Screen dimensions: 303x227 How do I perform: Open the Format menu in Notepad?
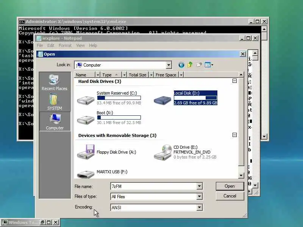(x=65, y=45)
